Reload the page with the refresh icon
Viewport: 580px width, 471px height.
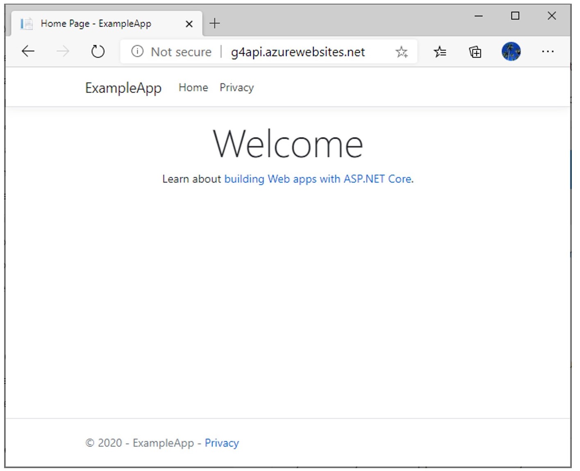pos(98,52)
